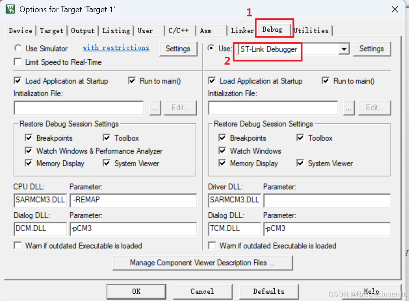Viewport: 409px width, 301px height.
Task: Click hardware Dialog DLL -pCM3 parameter field
Action: tap(327, 229)
